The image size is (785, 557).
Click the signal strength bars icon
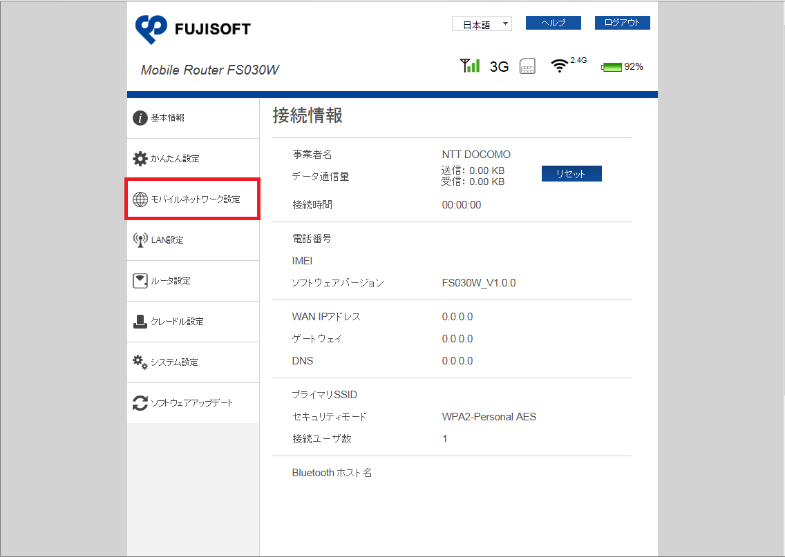(470, 66)
